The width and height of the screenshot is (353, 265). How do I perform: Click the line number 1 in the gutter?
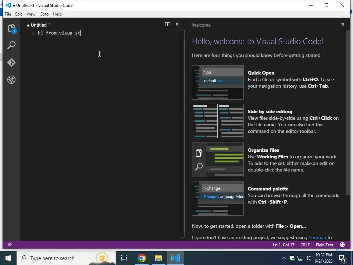tap(33, 33)
